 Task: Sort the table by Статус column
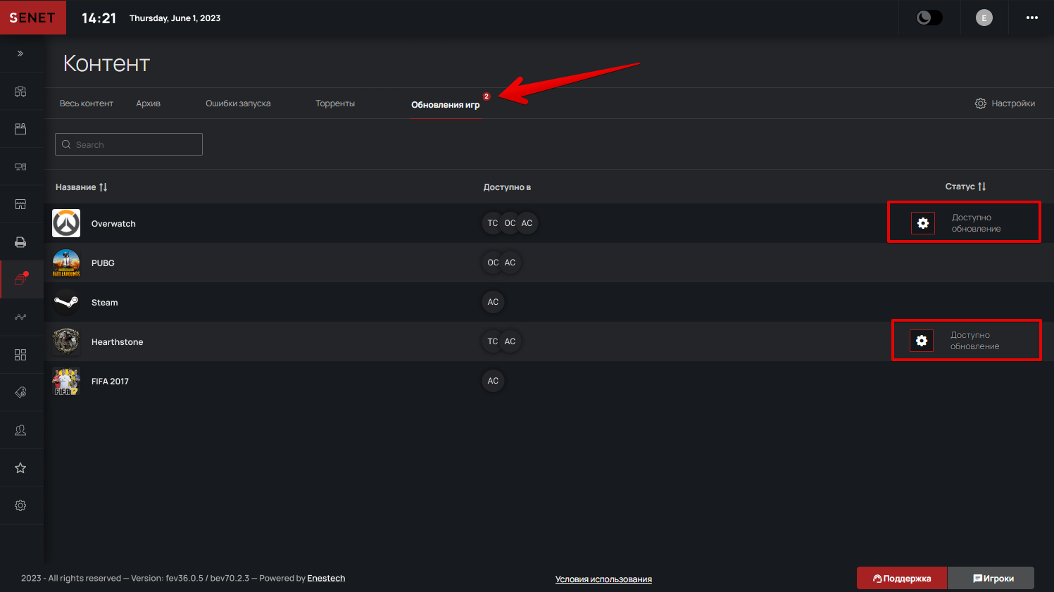click(x=965, y=187)
